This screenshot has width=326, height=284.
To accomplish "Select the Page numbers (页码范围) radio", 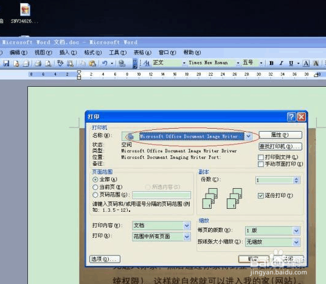I will point(95,195).
